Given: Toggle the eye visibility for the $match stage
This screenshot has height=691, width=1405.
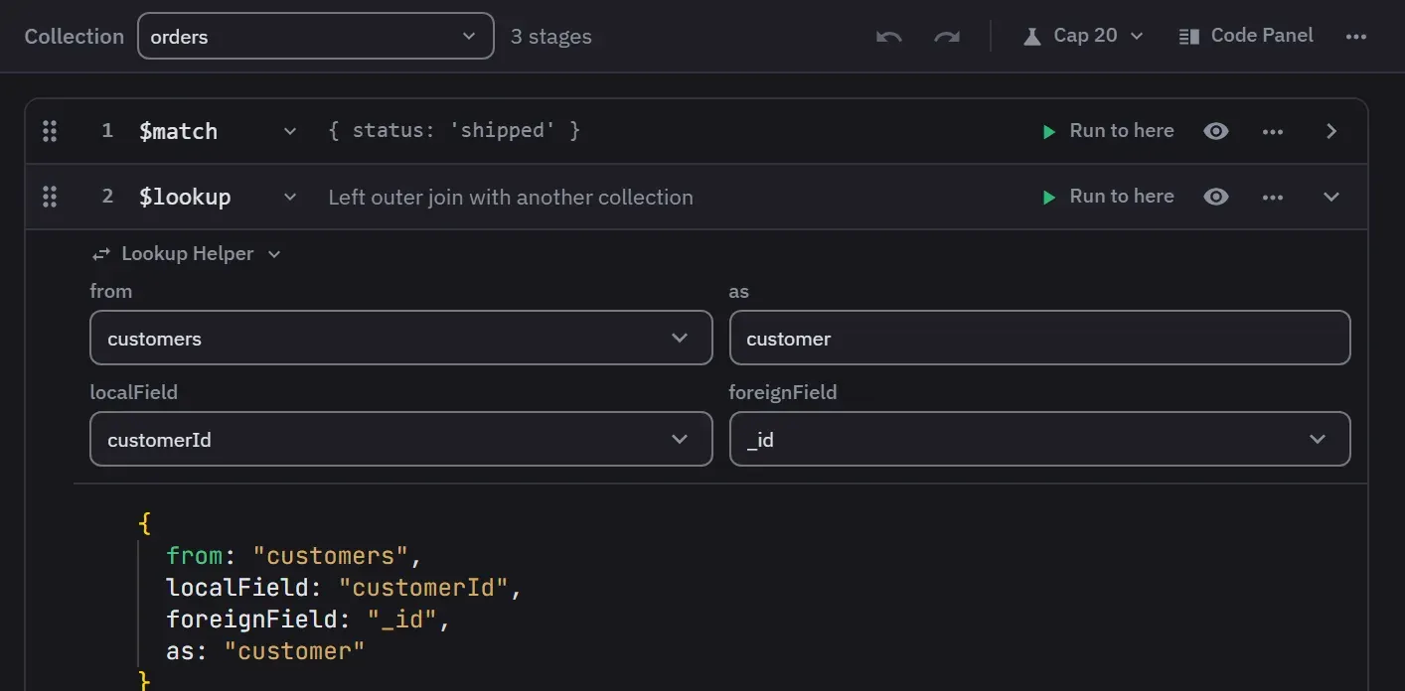Looking at the screenshot, I should click(x=1216, y=131).
